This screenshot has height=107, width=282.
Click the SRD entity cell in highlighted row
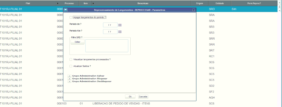click(x=212, y=9)
